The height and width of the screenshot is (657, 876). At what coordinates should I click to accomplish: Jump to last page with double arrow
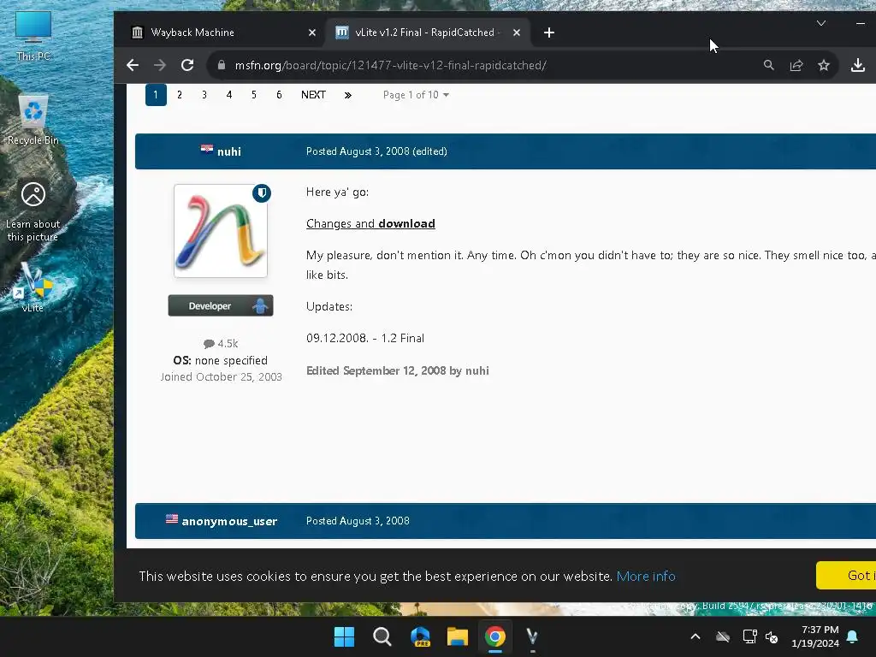[348, 95]
